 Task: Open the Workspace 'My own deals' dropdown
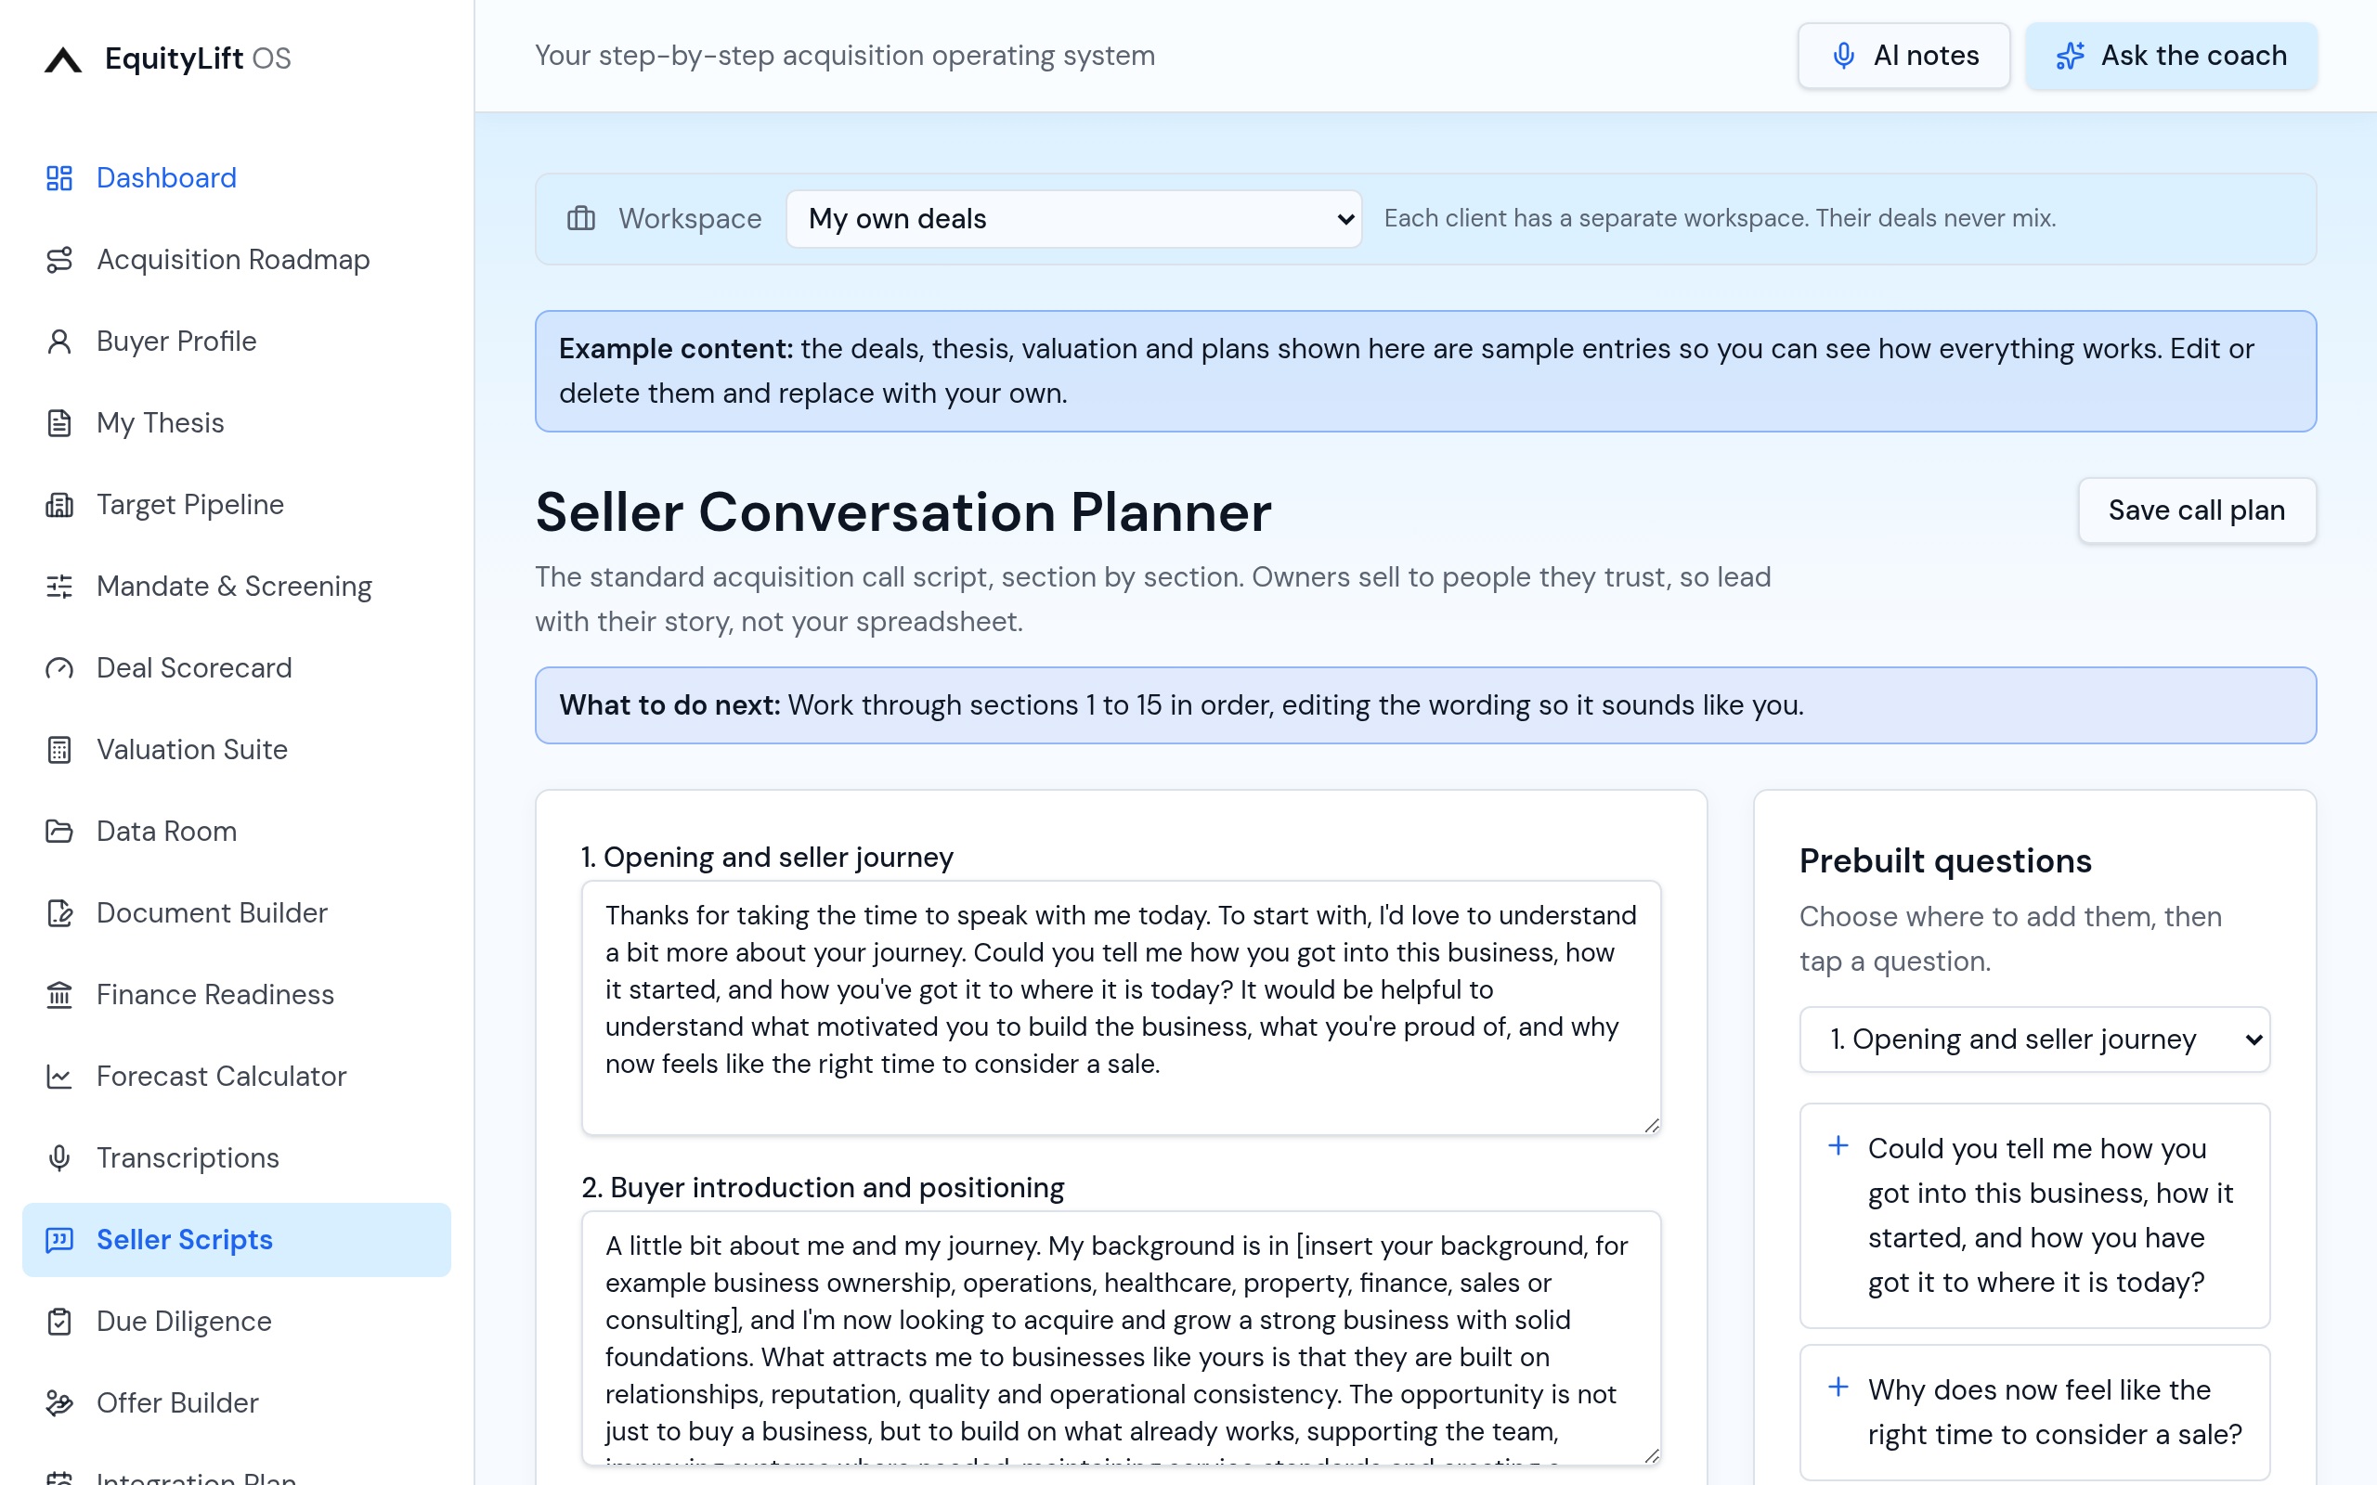1073,219
